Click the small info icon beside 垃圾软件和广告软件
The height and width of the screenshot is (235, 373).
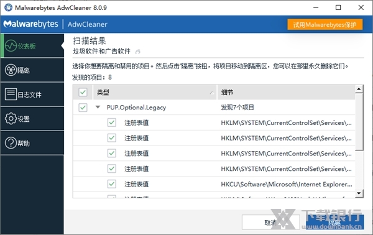click(x=138, y=52)
